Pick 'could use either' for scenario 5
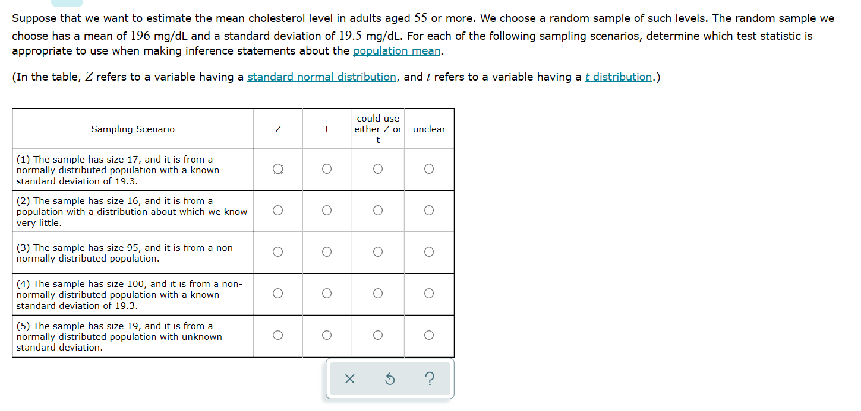Screen dimensions: 861x411 point(378,335)
